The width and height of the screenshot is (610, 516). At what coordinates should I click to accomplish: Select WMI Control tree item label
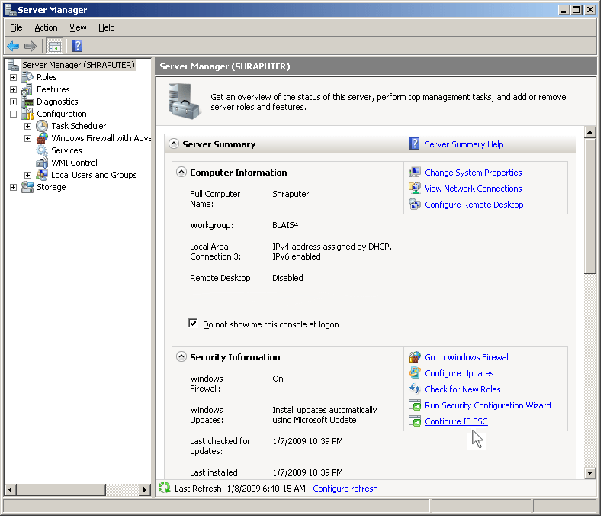coord(74,163)
